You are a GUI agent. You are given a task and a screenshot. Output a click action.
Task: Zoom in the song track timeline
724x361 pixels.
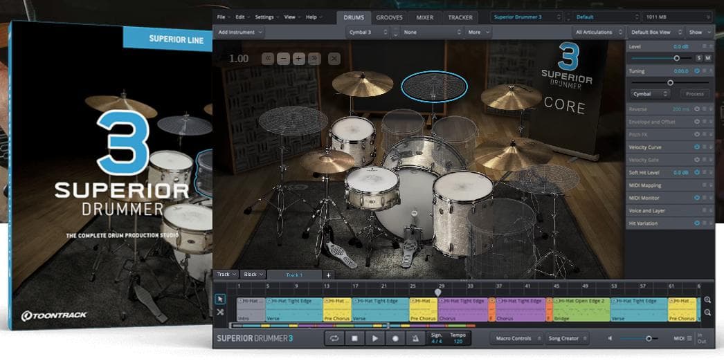point(707,300)
